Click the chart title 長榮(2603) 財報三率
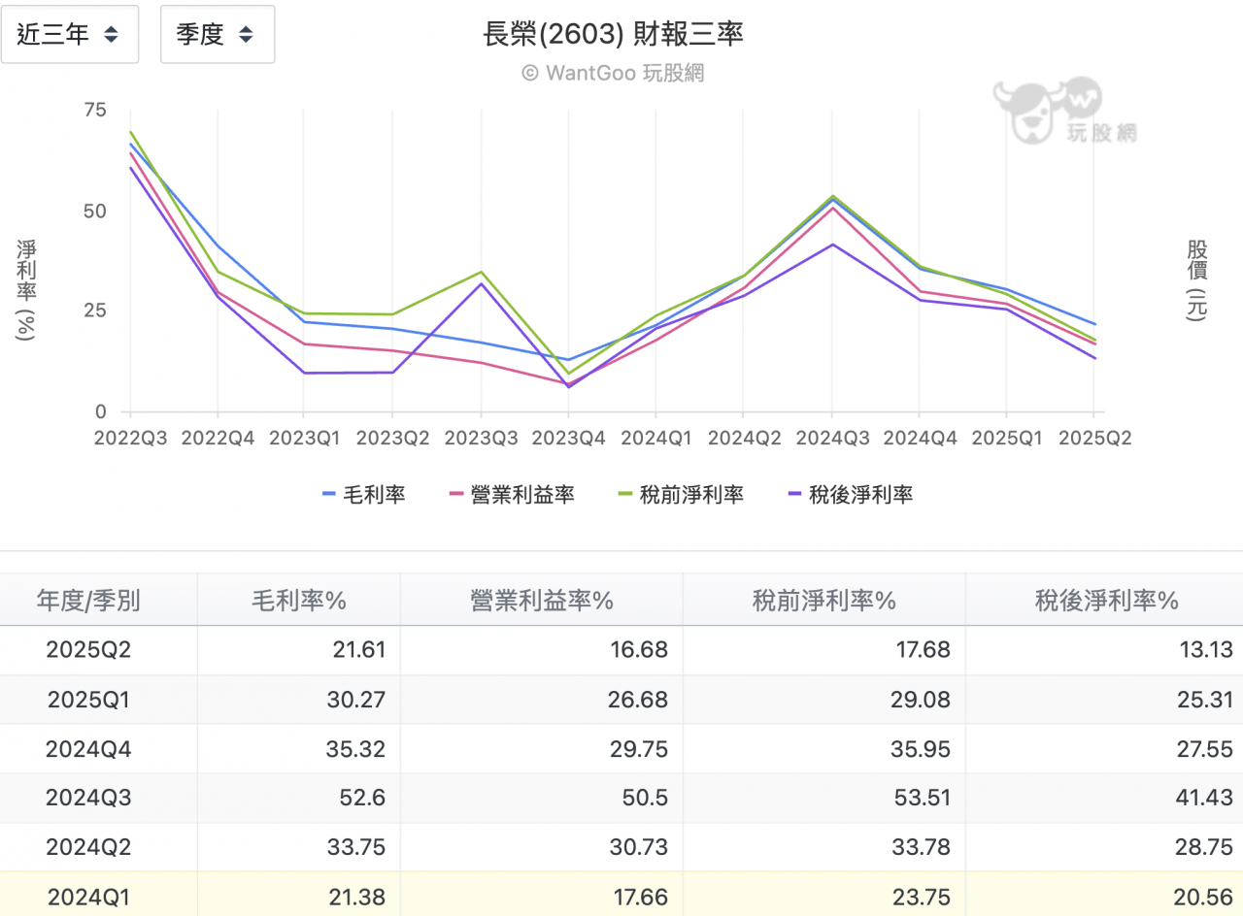This screenshot has height=916, width=1243. coord(612,34)
